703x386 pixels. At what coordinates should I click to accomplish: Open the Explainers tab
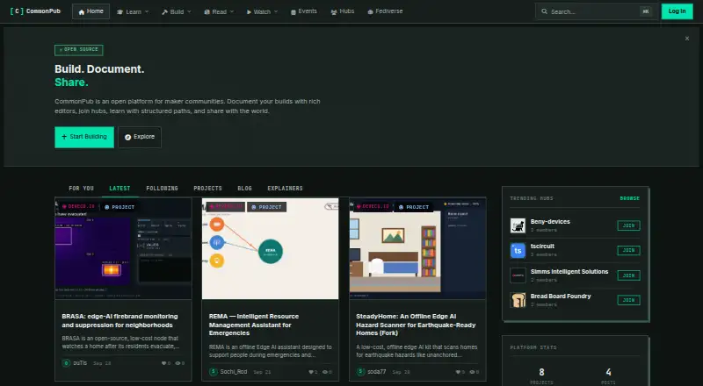coord(285,189)
